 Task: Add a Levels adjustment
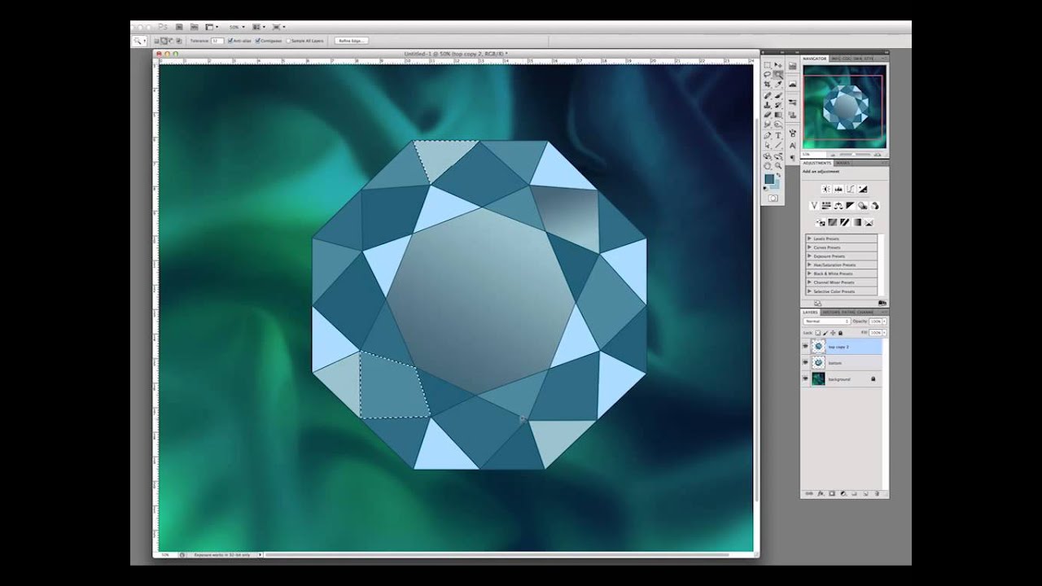[x=838, y=189]
